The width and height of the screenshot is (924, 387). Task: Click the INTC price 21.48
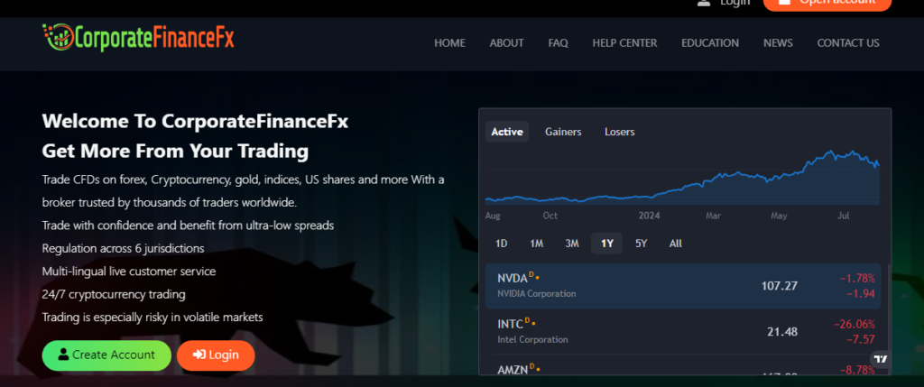click(782, 332)
